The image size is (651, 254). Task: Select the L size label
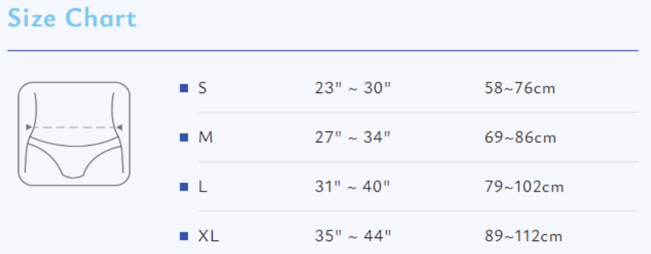[x=202, y=187]
